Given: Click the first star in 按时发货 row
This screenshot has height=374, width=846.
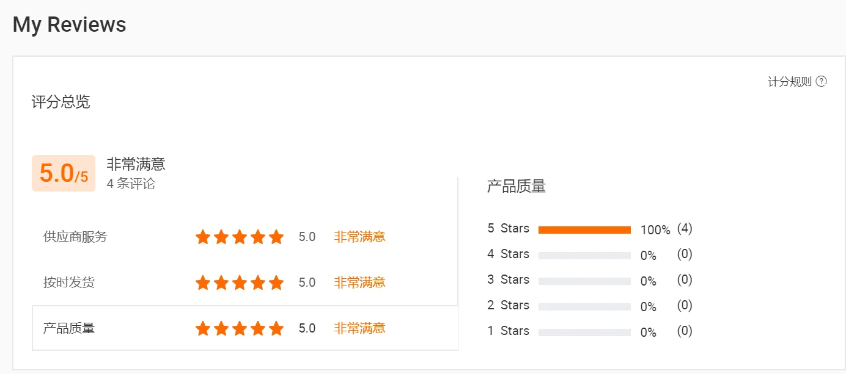Looking at the screenshot, I should 203,282.
